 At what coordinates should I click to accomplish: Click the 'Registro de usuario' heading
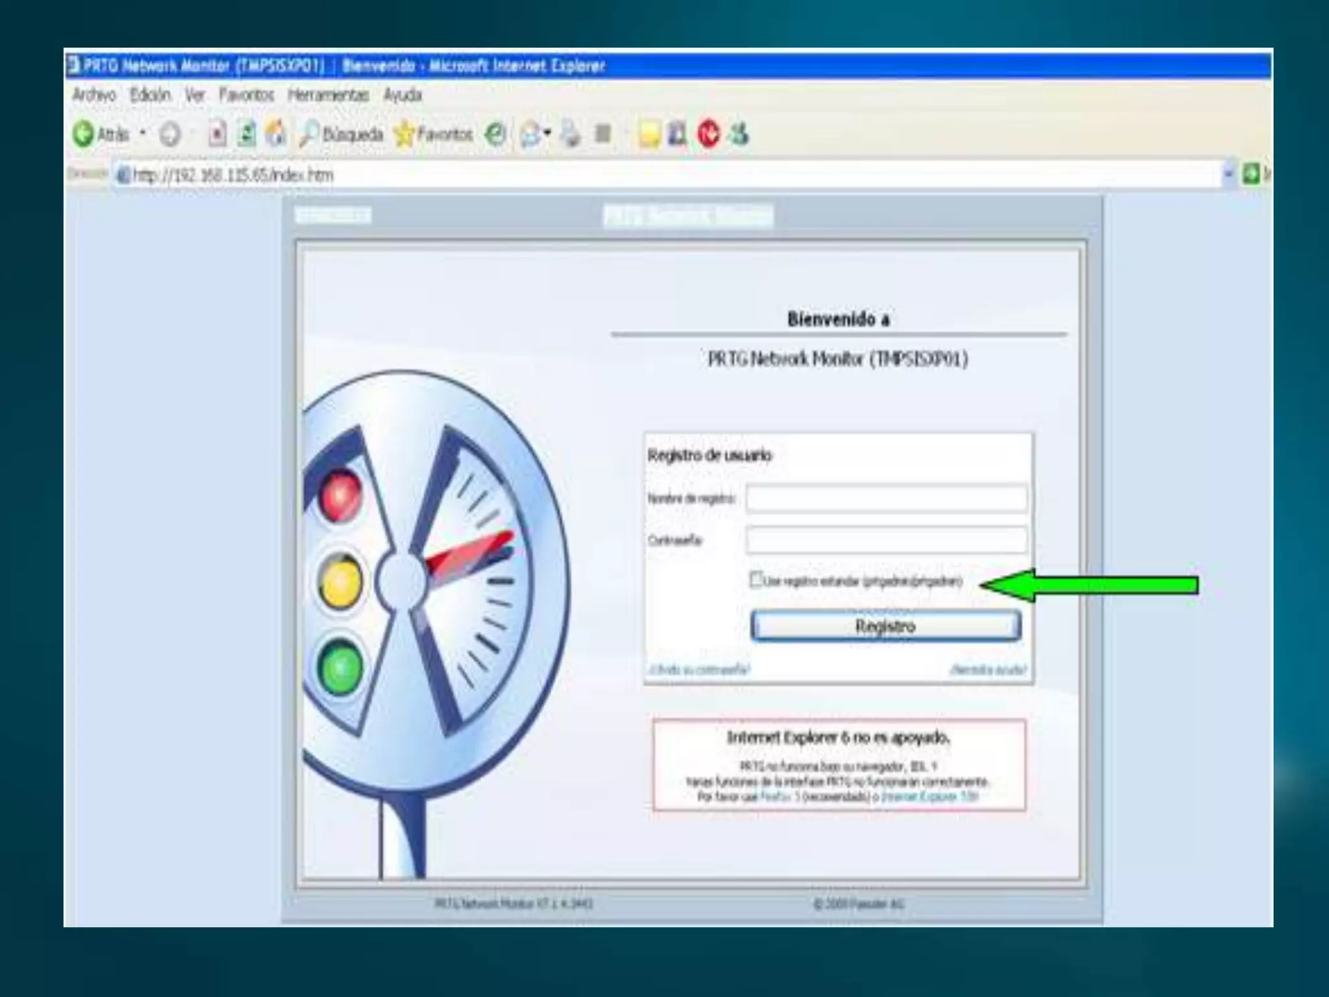tap(710, 455)
